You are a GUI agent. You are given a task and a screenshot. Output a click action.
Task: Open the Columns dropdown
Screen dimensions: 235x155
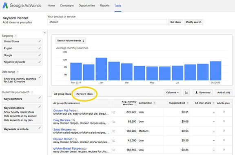coord(172,93)
